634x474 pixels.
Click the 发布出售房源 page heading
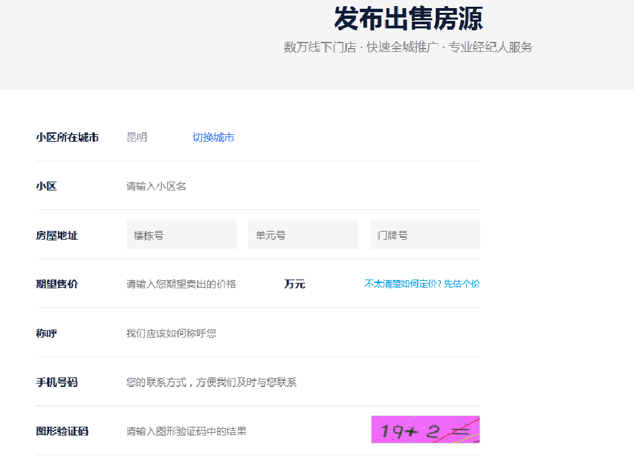tap(408, 19)
